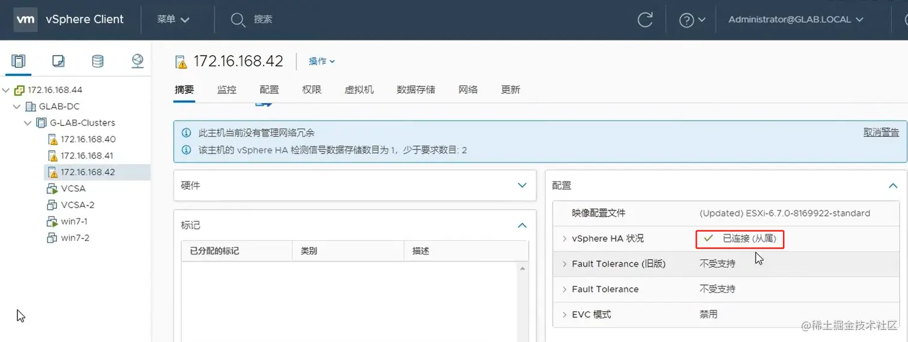Select the win7-1 virtual machine
Viewport: 908px width, 342px height.
[x=74, y=221]
